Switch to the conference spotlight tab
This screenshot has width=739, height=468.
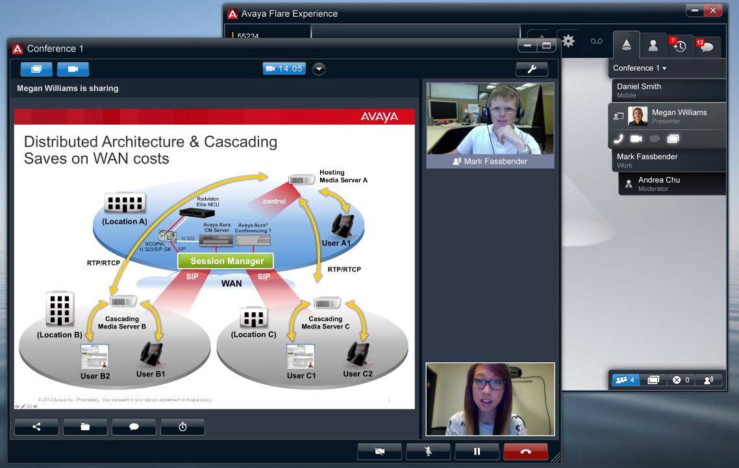click(x=627, y=45)
